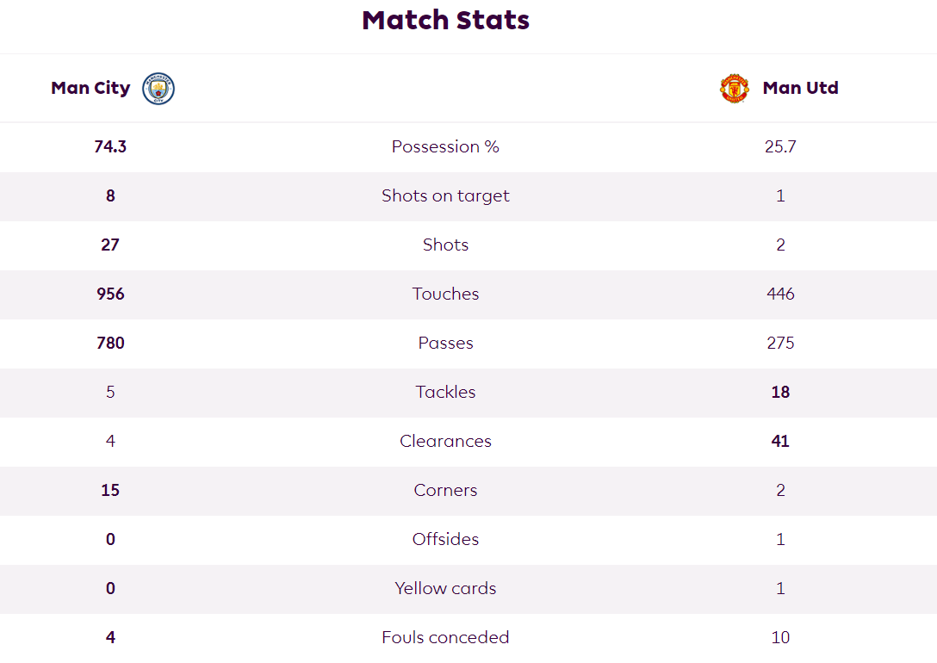This screenshot has width=937, height=663.
Task: Select the Touches row label
Action: [x=446, y=294]
